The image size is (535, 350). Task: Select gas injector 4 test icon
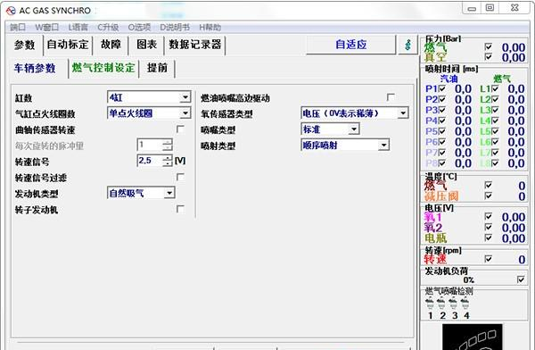(x=465, y=304)
